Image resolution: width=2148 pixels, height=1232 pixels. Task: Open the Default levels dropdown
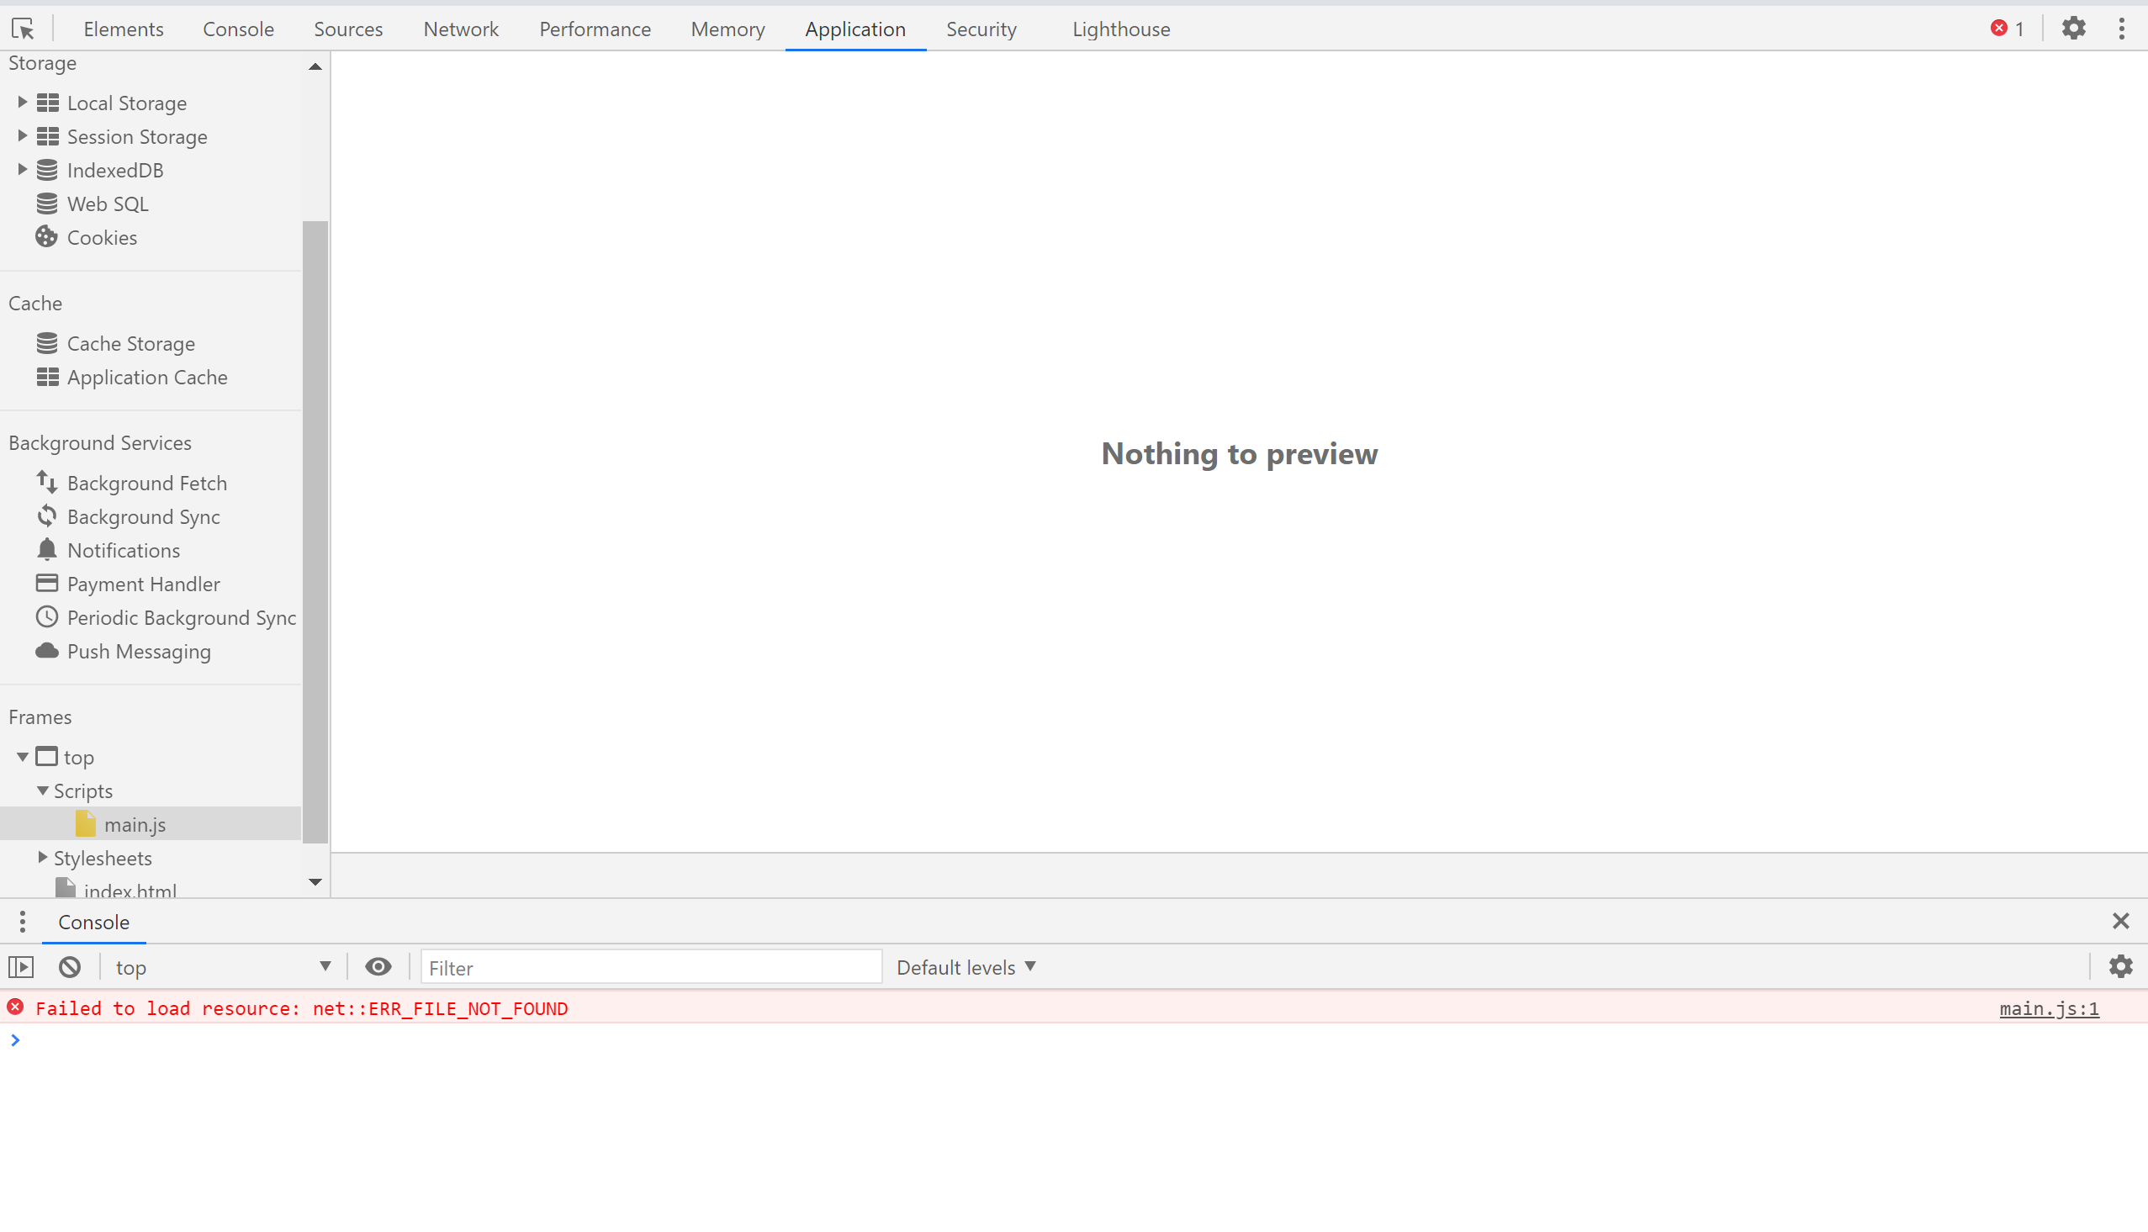[966, 967]
